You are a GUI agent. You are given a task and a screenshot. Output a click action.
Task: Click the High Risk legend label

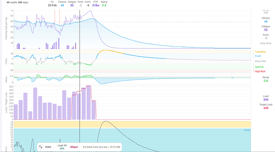coord(260,71)
